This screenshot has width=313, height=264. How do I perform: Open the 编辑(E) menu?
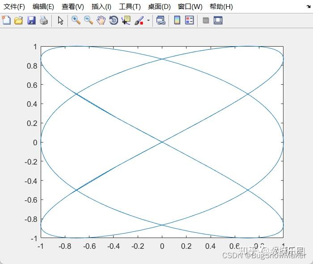tap(43, 7)
